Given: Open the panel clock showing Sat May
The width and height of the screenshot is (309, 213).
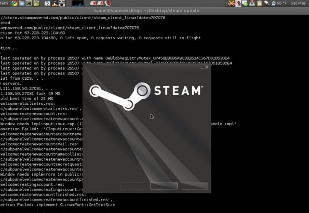Looking at the screenshot, I should pos(300,3).
